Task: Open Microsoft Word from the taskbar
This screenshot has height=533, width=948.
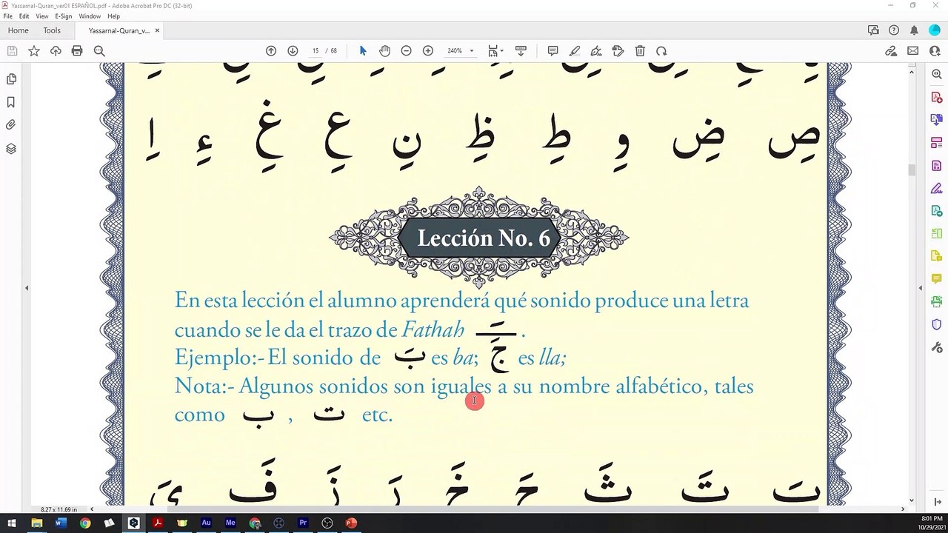Action: point(61,523)
